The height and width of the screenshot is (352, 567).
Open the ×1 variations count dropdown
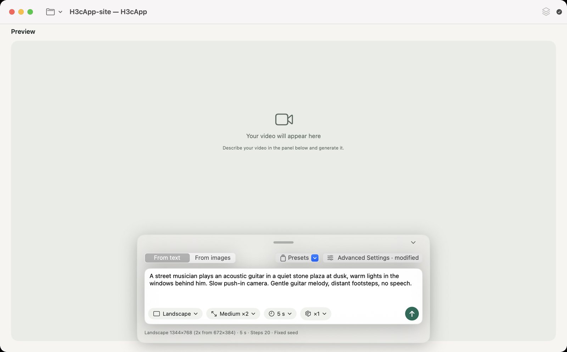[x=316, y=314]
